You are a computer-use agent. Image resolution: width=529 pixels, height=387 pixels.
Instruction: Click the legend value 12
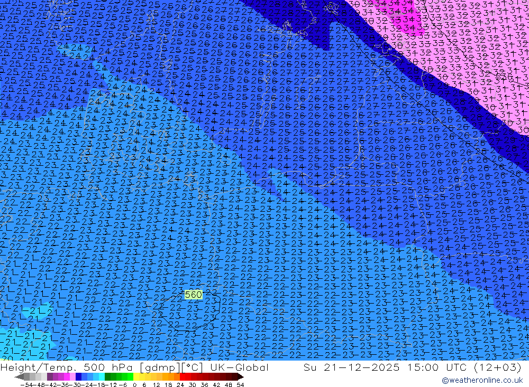tap(157, 385)
